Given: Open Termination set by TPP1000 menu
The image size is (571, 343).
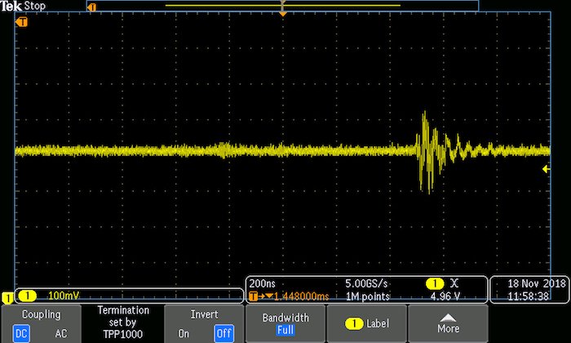Looking at the screenshot, I should coord(122,323).
